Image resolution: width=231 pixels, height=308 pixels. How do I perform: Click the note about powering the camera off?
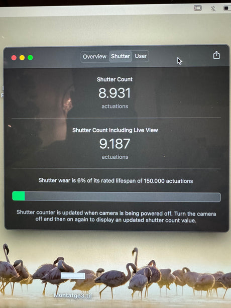(x=116, y=216)
